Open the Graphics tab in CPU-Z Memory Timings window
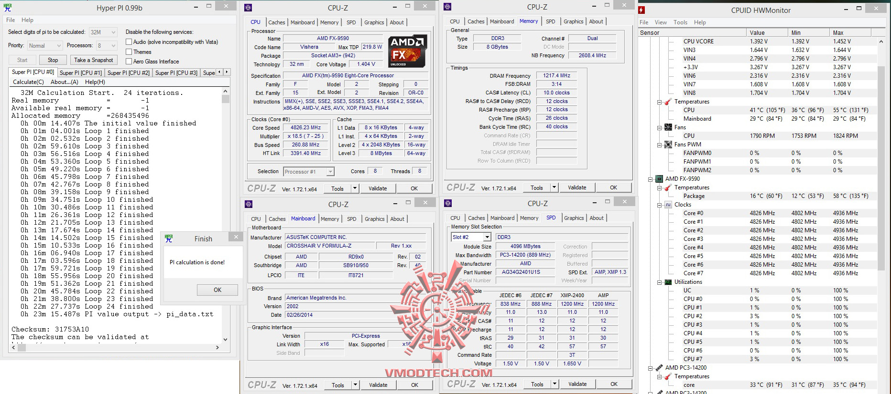The width and height of the screenshot is (891, 394). point(574,21)
